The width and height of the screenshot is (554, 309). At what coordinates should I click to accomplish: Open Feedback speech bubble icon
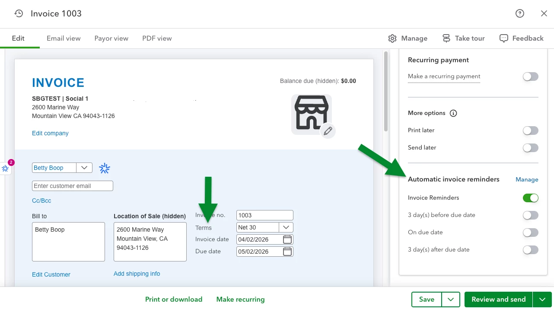tap(503, 38)
